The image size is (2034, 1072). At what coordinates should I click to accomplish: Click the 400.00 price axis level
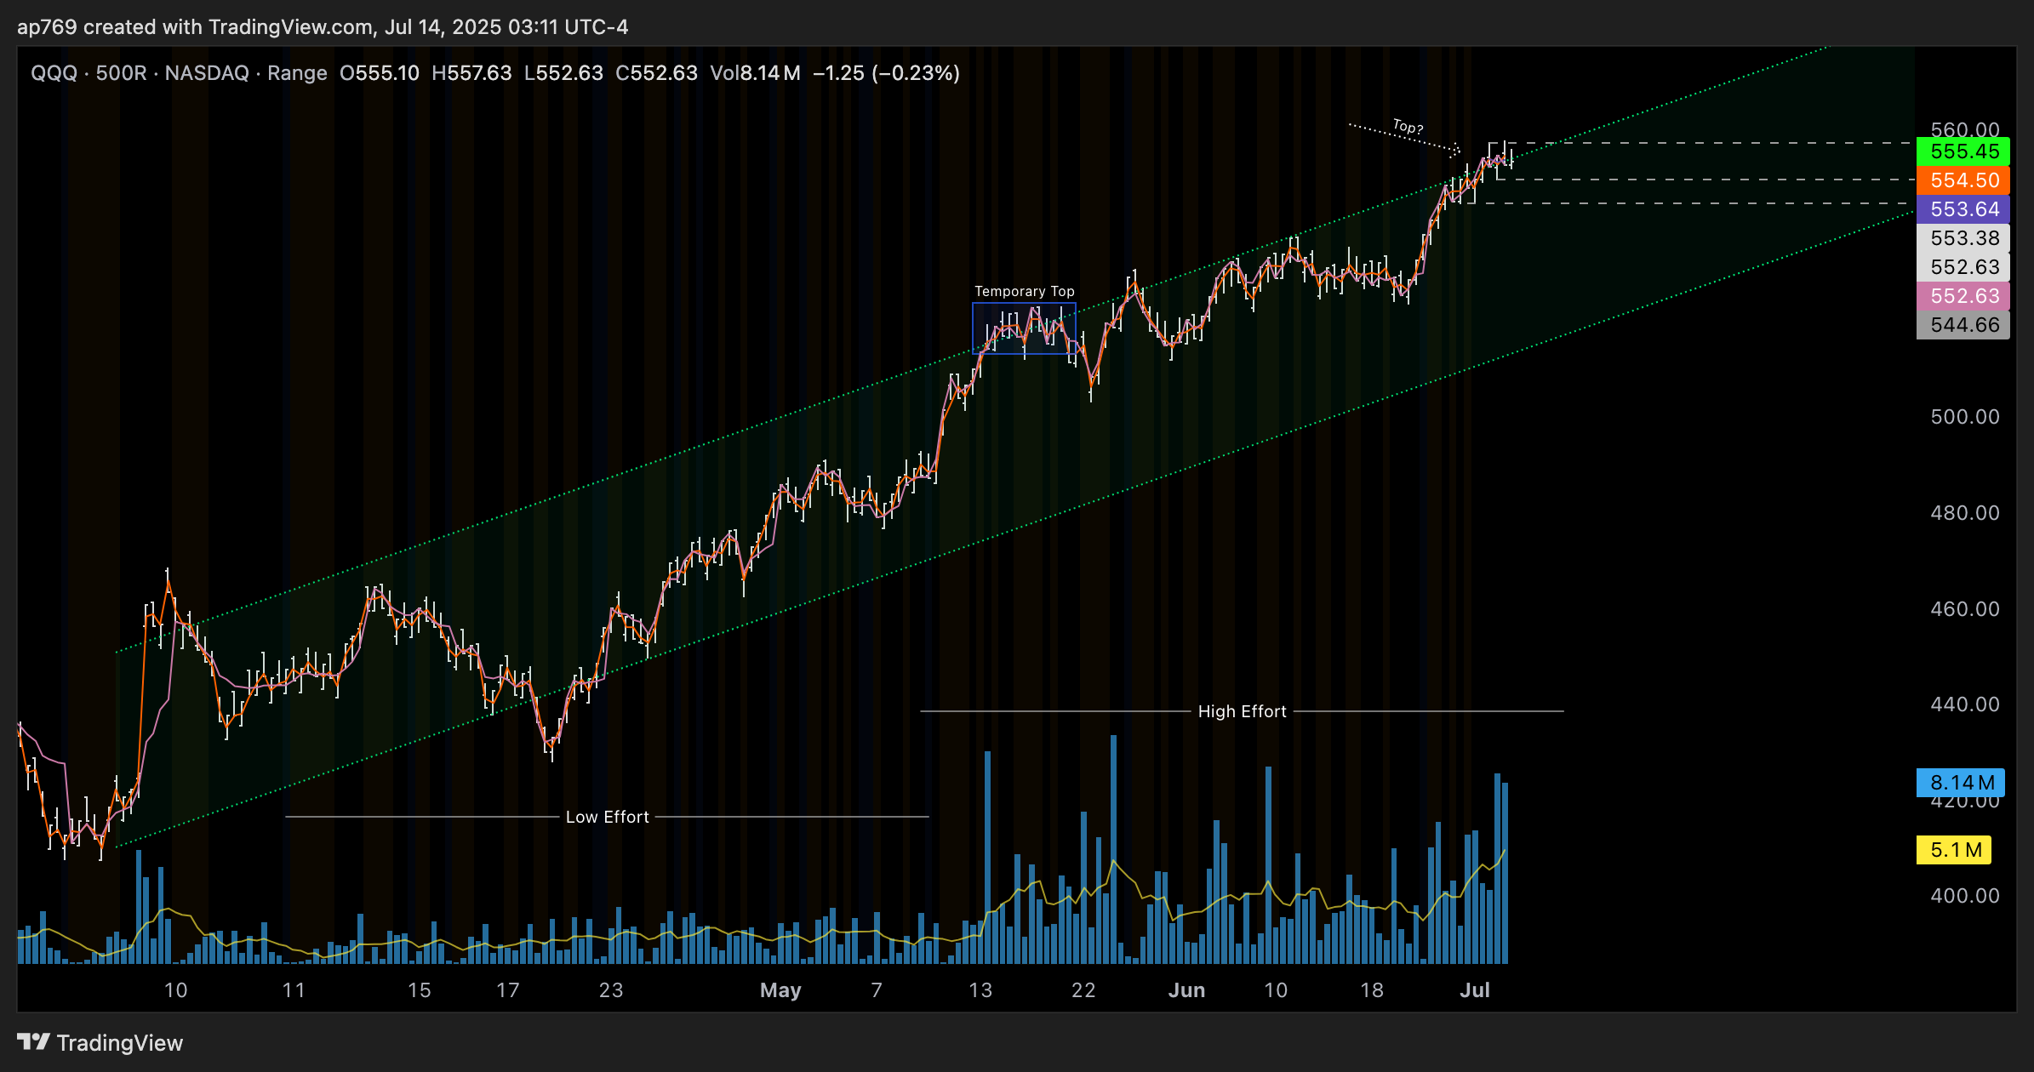click(1964, 896)
